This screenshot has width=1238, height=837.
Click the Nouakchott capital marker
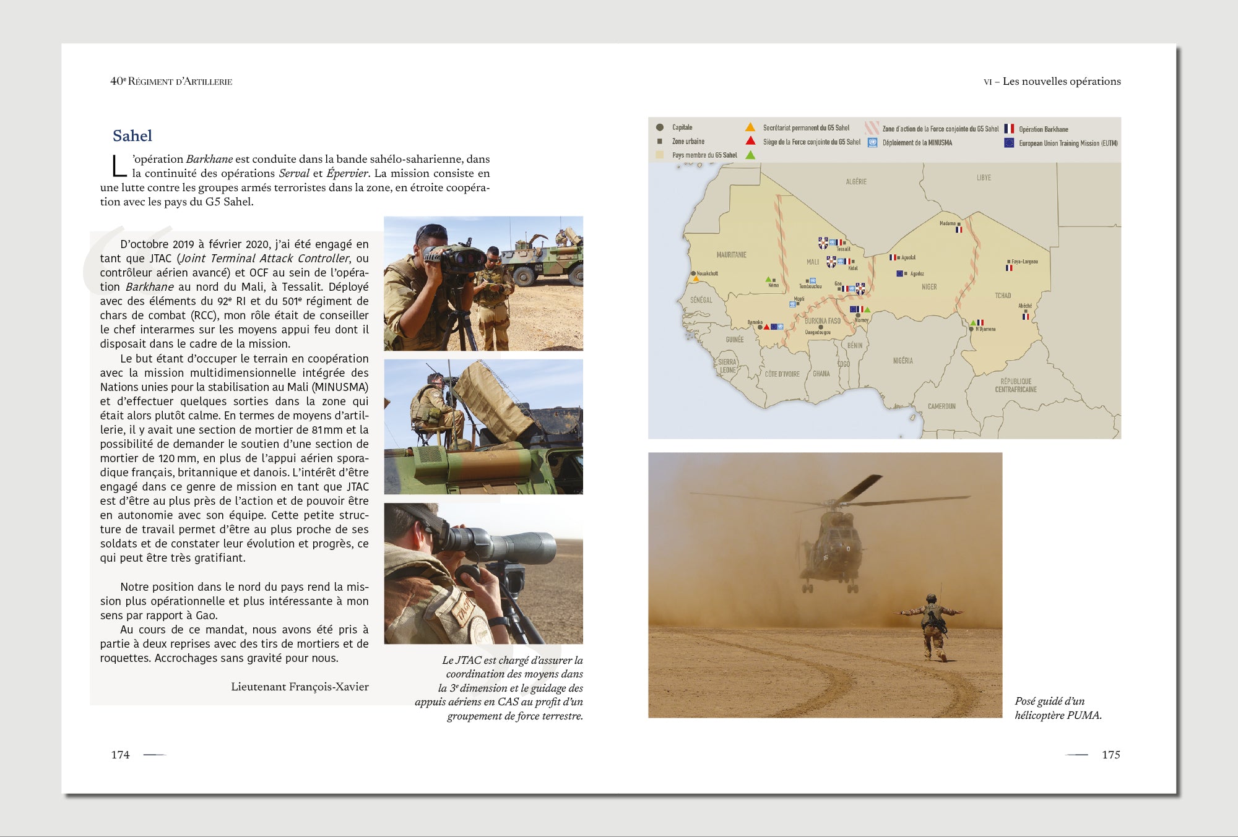click(693, 273)
